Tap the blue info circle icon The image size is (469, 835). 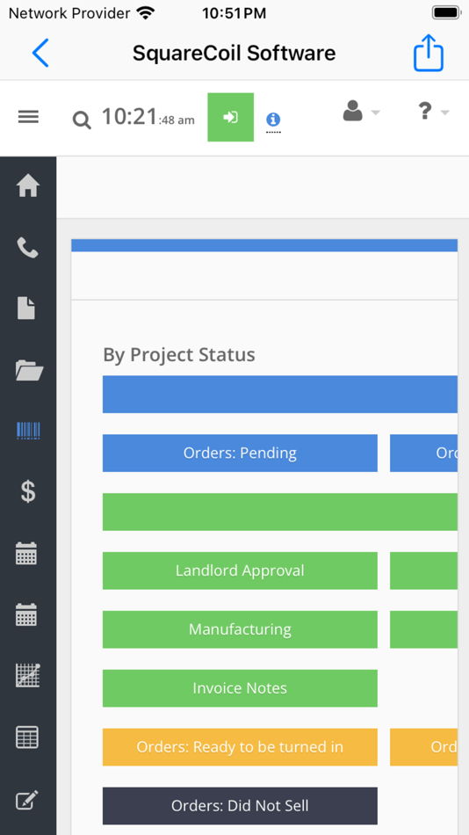[x=273, y=120]
